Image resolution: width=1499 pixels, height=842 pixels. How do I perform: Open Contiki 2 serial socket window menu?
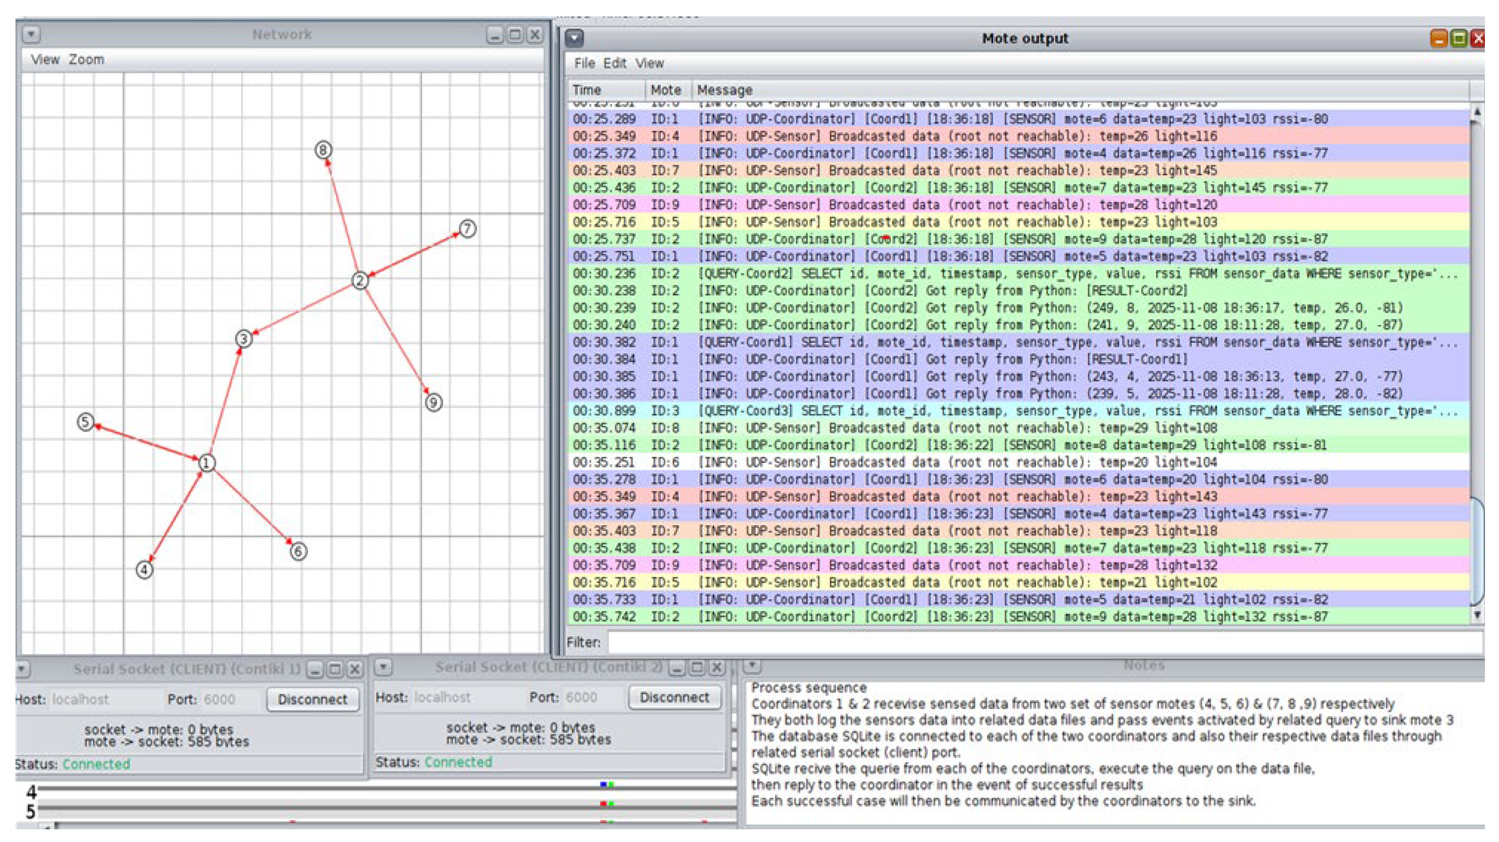coord(383,667)
